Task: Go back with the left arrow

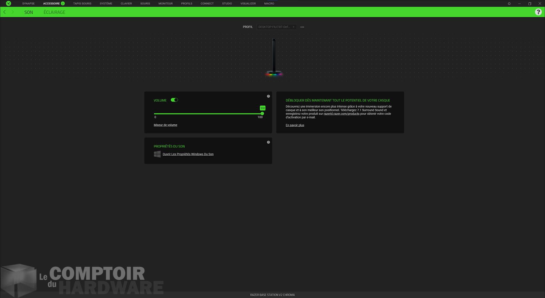Action: click(4, 12)
